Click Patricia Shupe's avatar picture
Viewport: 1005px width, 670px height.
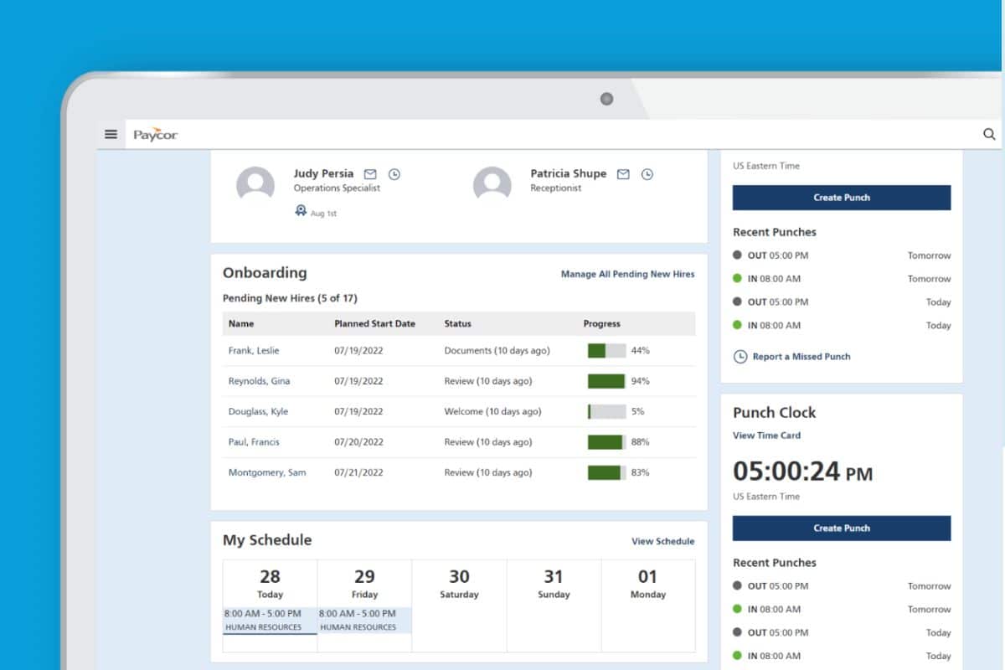tap(492, 184)
